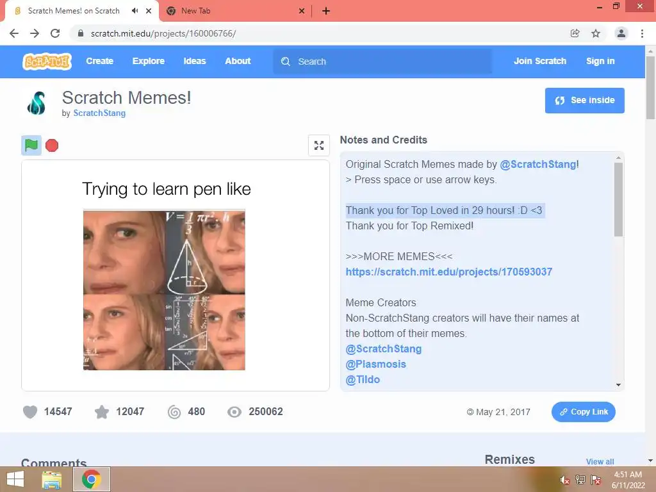Click the Chrome taskbar icon
656x492 pixels.
coord(92,479)
